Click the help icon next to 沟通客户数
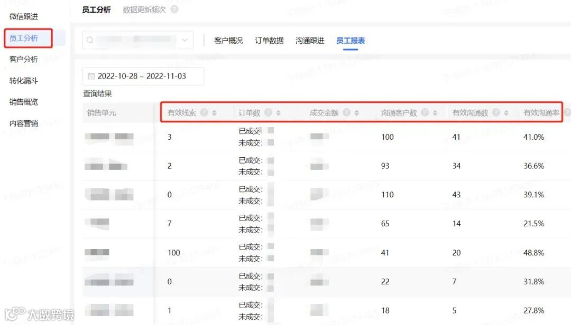Viewport: 571px width, 325px height. pos(425,113)
